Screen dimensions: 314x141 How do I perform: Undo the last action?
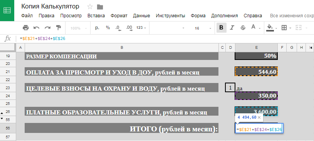tap(37, 28)
